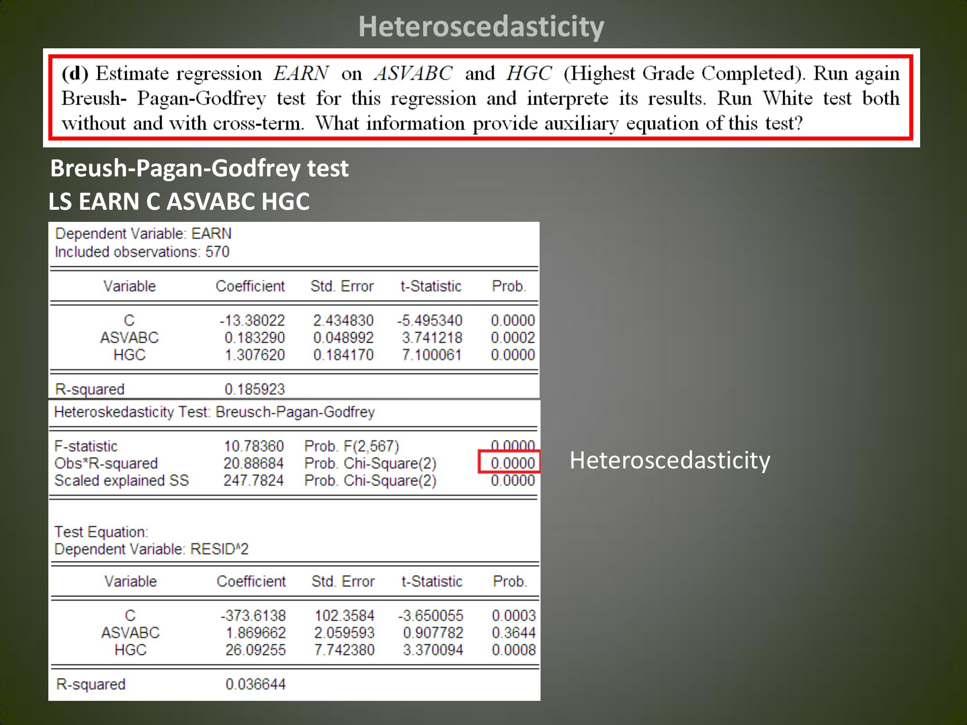Click the LS EARN C ASVABC HGC command
The width and height of the screenshot is (967, 725).
coord(179,202)
